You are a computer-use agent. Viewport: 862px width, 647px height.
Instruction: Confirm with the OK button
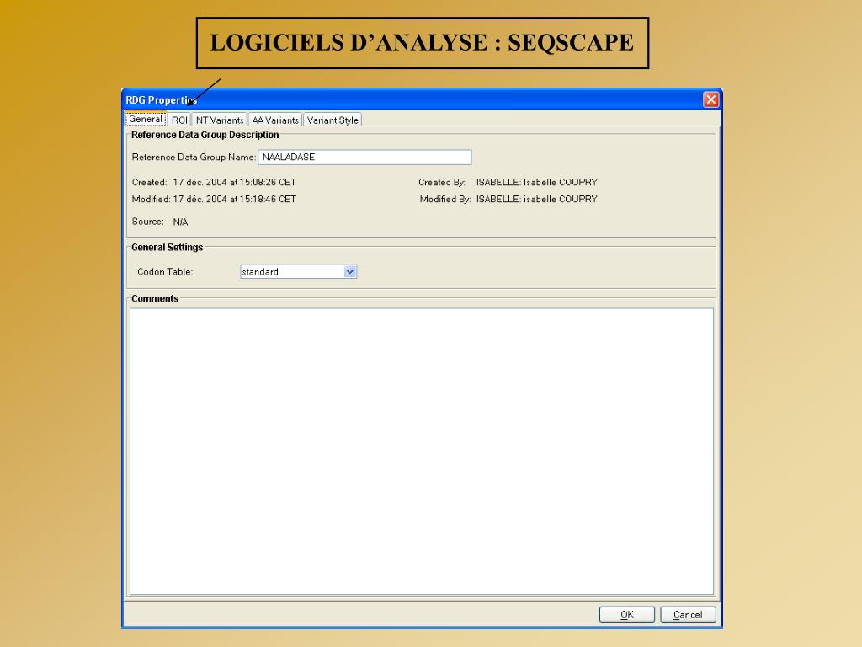click(x=626, y=614)
